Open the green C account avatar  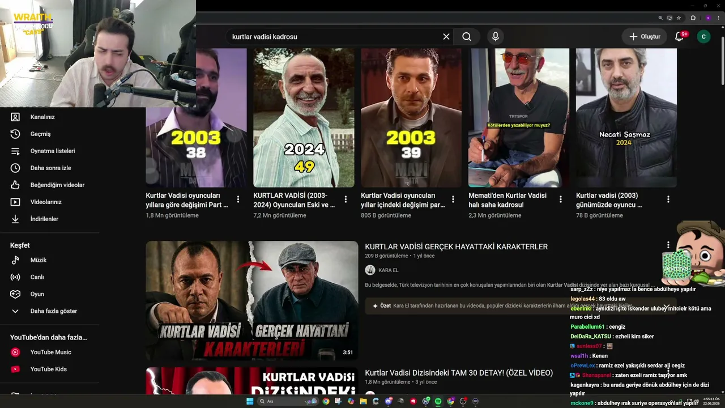tap(703, 37)
